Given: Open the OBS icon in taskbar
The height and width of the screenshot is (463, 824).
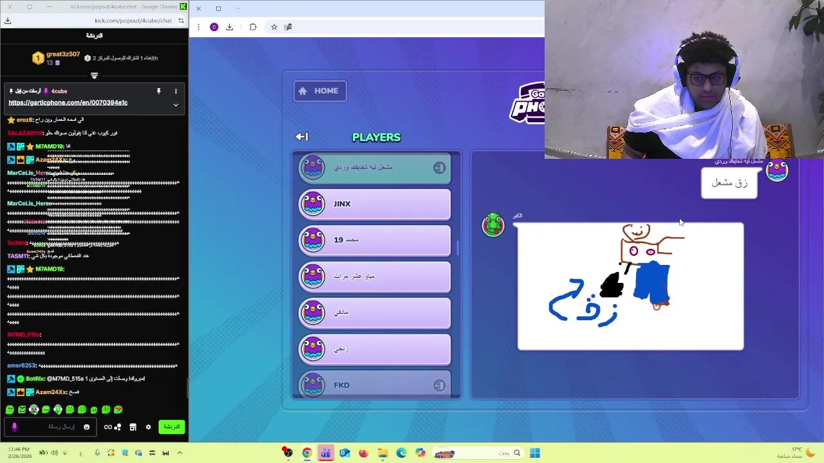Looking at the screenshot, I should click(x=288, y=453).
